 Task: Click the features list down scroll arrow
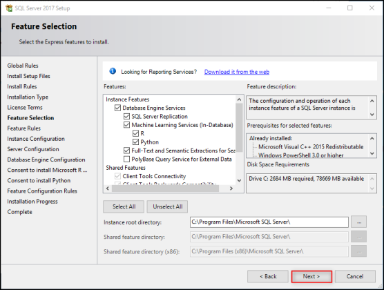239,180
